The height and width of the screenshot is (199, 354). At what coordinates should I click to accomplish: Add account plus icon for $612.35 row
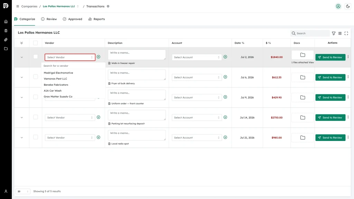pos(225,77)
